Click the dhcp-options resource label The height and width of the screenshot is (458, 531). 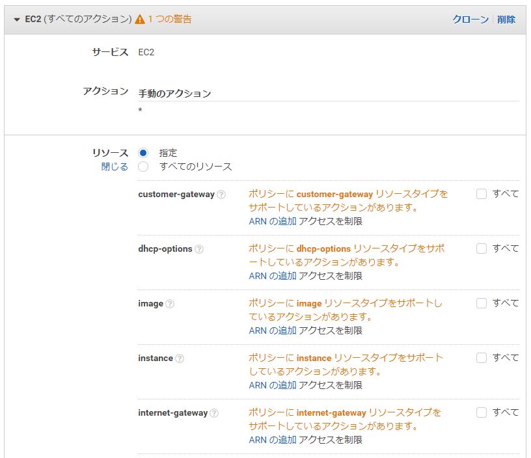click(165, 249)
